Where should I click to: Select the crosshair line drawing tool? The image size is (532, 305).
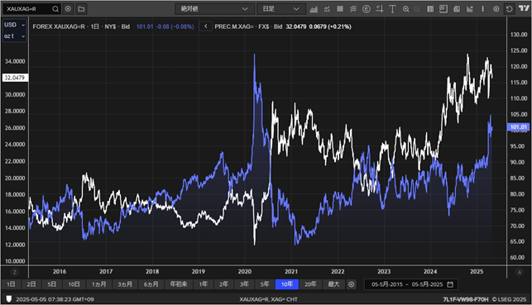(379, 9)
